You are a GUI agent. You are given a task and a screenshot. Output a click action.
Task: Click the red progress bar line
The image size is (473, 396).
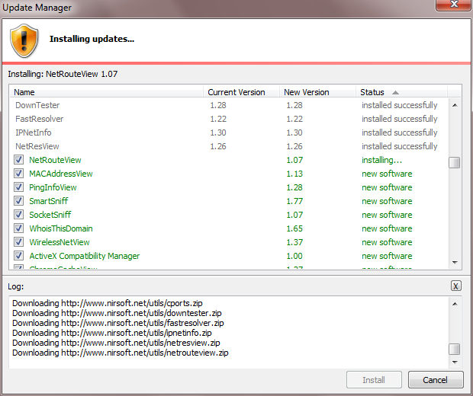coord(236,63)
